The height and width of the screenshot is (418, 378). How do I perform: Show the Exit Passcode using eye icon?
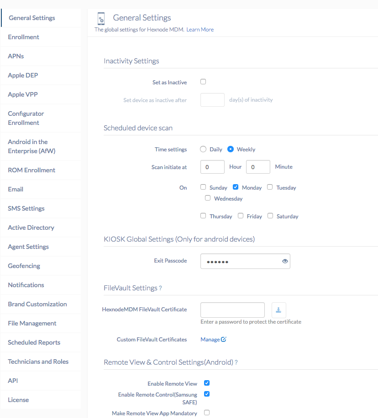coord(285,261)
